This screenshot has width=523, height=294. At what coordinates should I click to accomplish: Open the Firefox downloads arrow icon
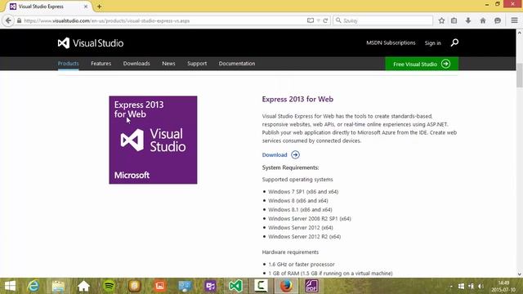pos(468,20)
